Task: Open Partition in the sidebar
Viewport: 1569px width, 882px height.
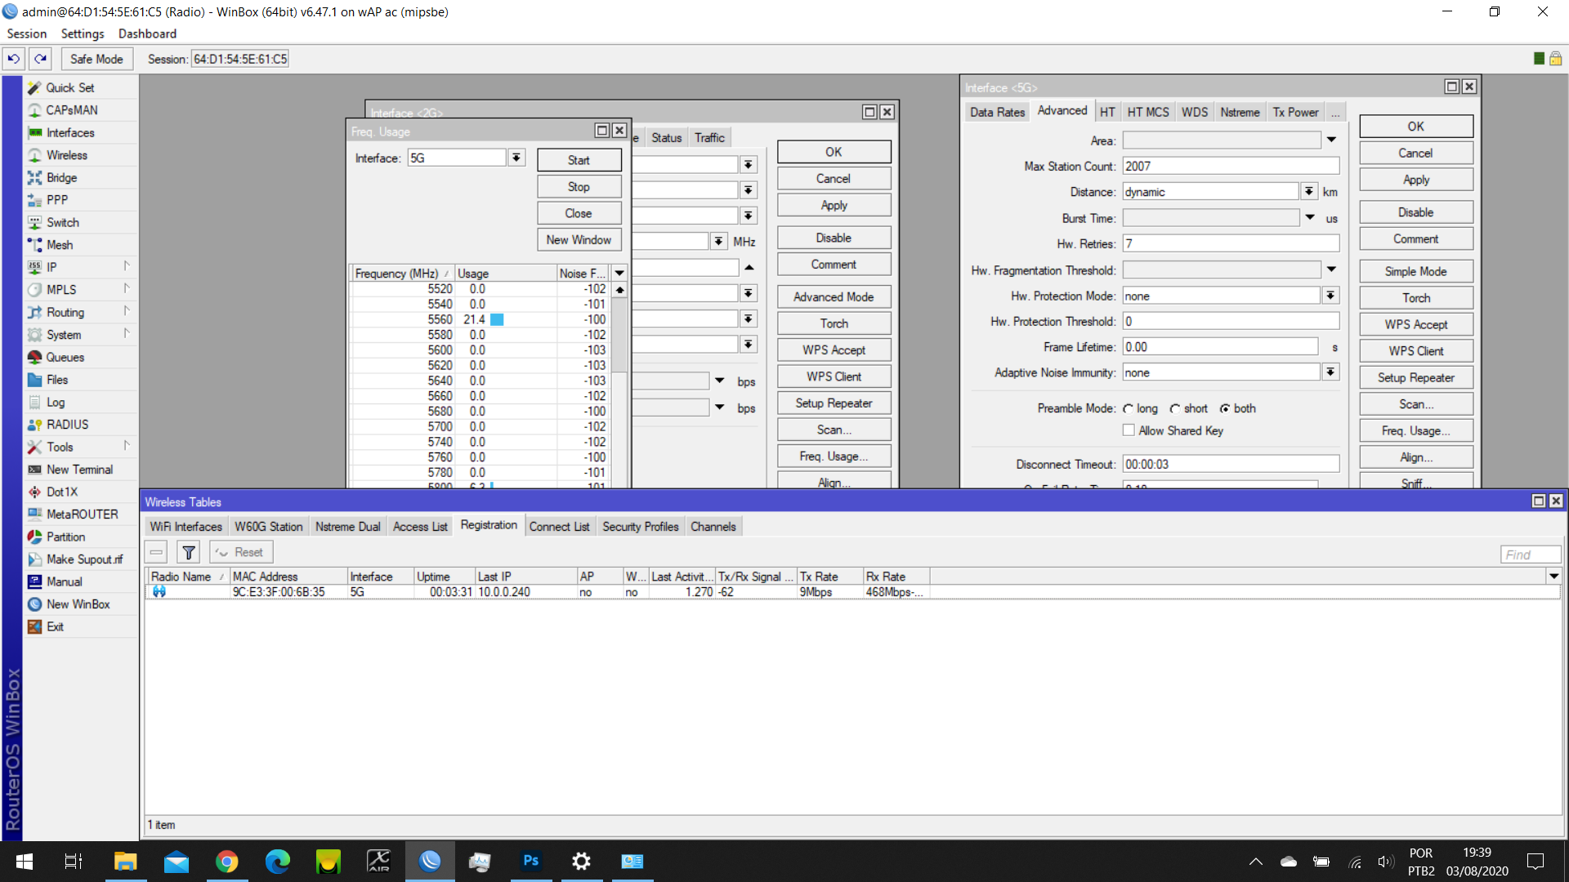Action: coord(65,537)
